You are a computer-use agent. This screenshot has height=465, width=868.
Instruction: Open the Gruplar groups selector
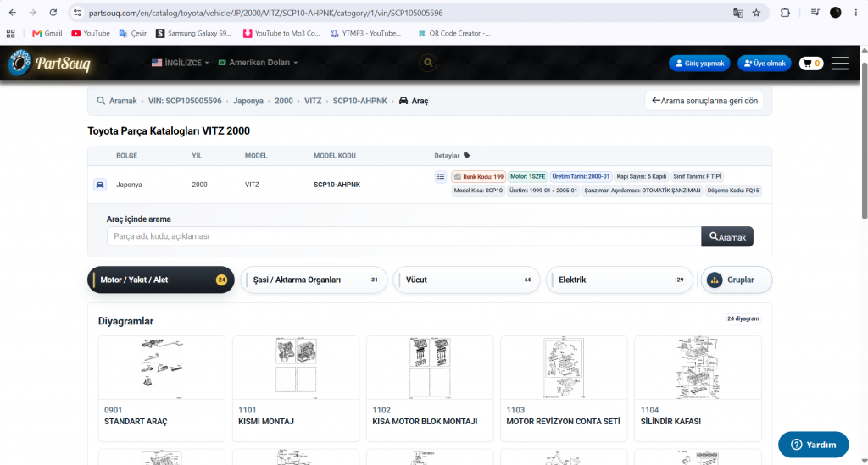[737, 280]
